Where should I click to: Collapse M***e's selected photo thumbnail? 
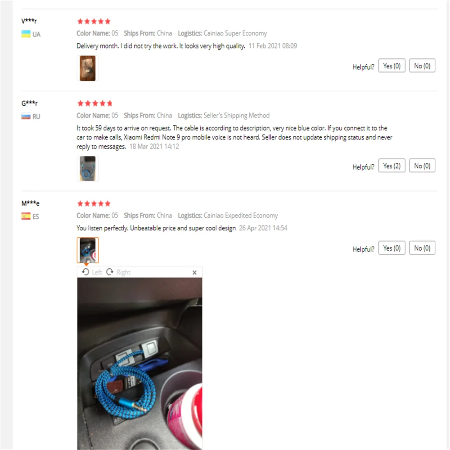88,250
